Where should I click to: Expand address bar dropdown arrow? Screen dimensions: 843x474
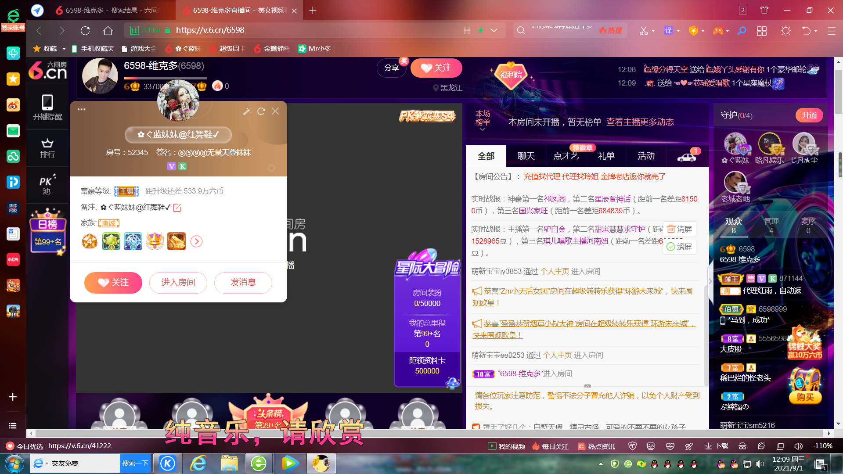click(494, 30)
